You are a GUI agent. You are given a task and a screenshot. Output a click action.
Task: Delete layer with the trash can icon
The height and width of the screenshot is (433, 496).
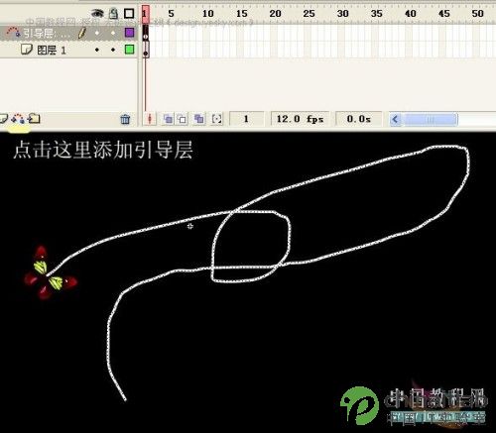[x=125, y=119]
